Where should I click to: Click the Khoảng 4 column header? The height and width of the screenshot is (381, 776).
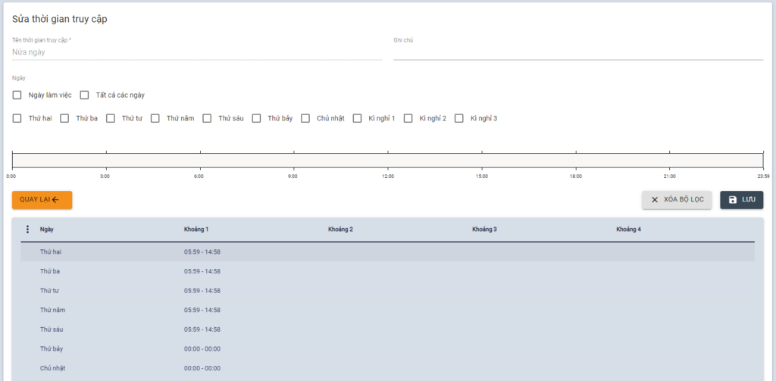[x=628, y=230]
